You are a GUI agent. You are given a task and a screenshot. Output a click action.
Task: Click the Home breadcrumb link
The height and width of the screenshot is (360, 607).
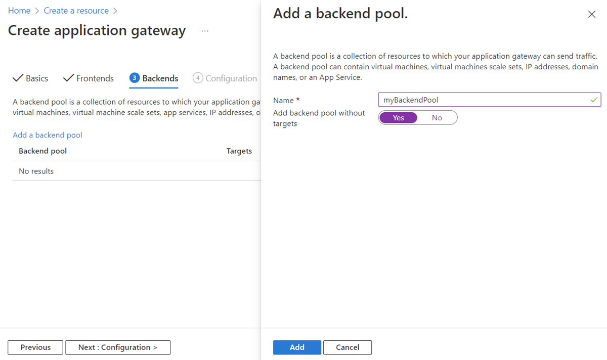tap(19, 11)
